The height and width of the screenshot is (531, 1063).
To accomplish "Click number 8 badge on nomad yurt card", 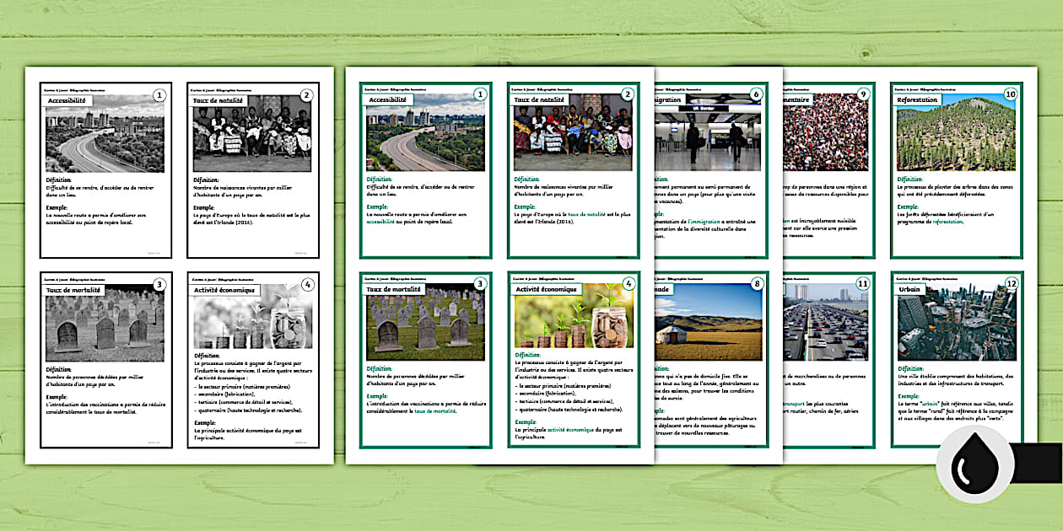I will [x=757, y=284].
